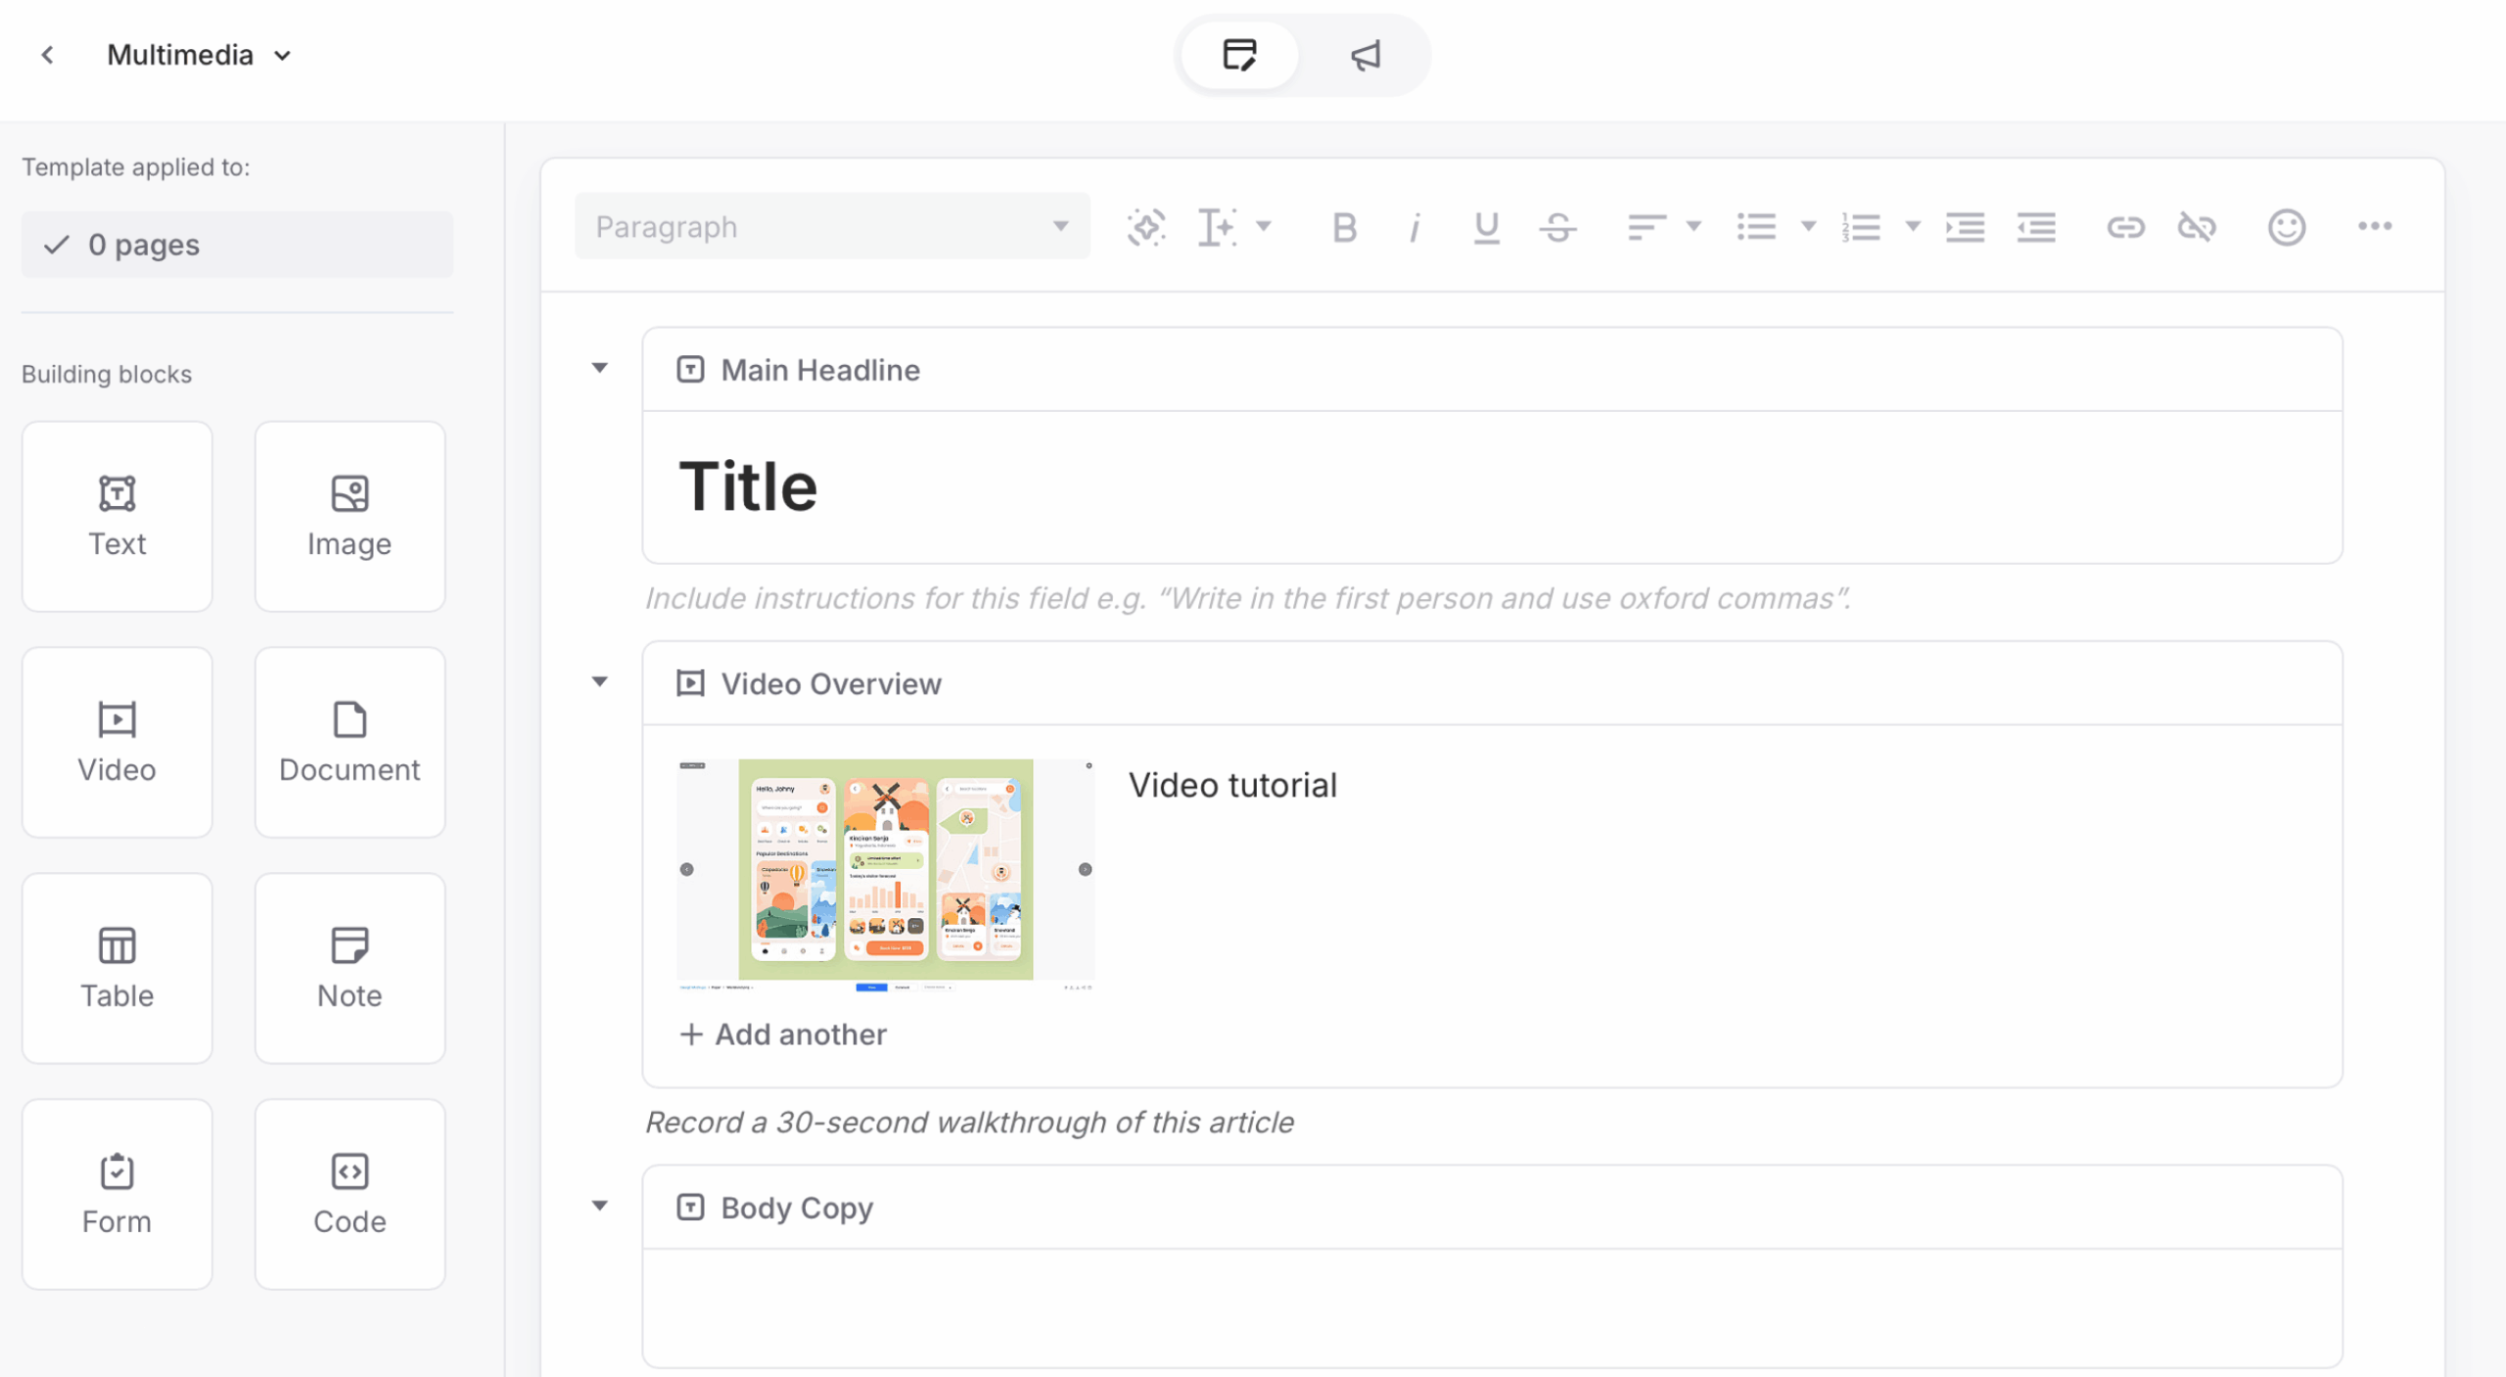Image resolution: width=2506 pixels, height=1377 pixels.
Task: Add an Image building block
Action: point(349,517)
